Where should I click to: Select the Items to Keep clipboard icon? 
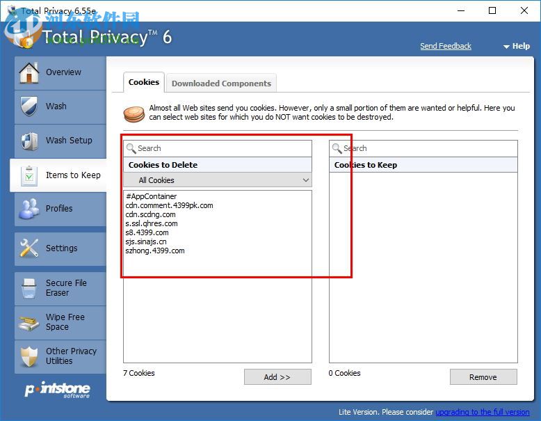[x=29, y=176]
